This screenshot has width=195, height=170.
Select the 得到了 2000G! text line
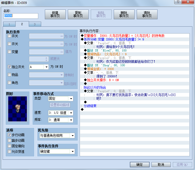[135, 76]
